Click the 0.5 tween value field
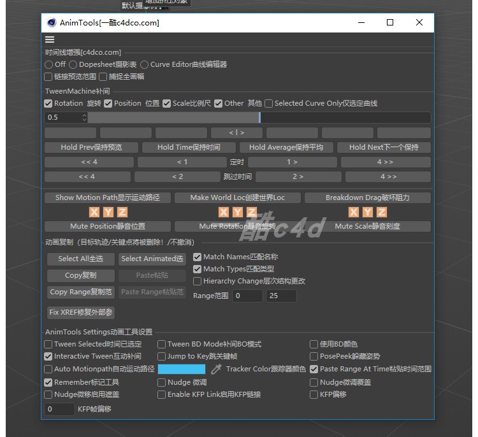Screen dimensions: 478x437 coord(63,118)
